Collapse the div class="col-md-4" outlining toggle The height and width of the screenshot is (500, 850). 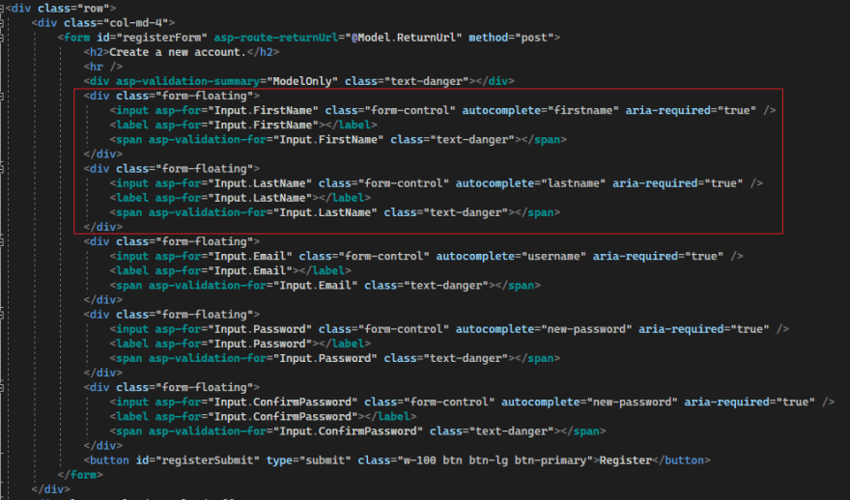pos(2,23)
